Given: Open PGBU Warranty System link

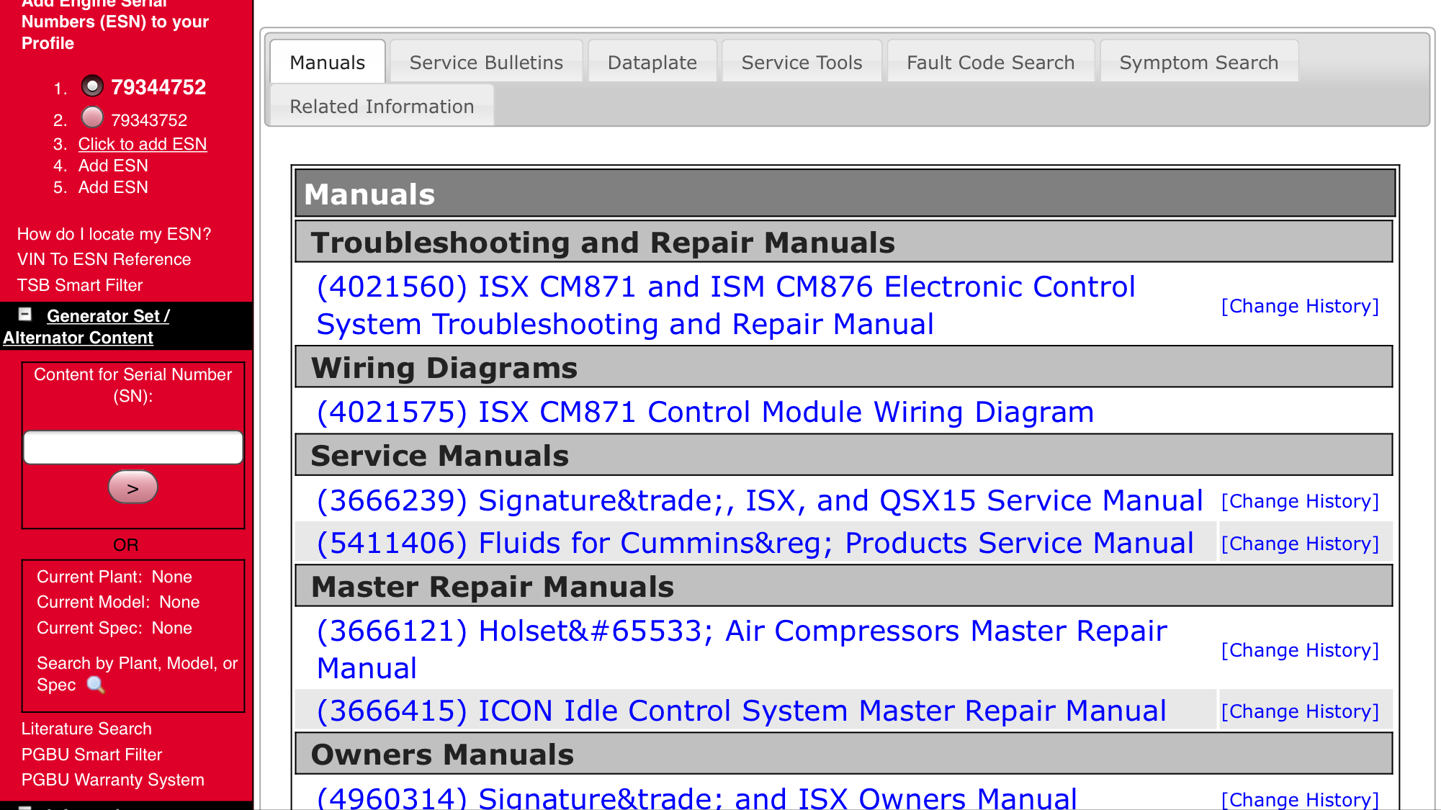Looking at the screenshot, I should (113, 780).
